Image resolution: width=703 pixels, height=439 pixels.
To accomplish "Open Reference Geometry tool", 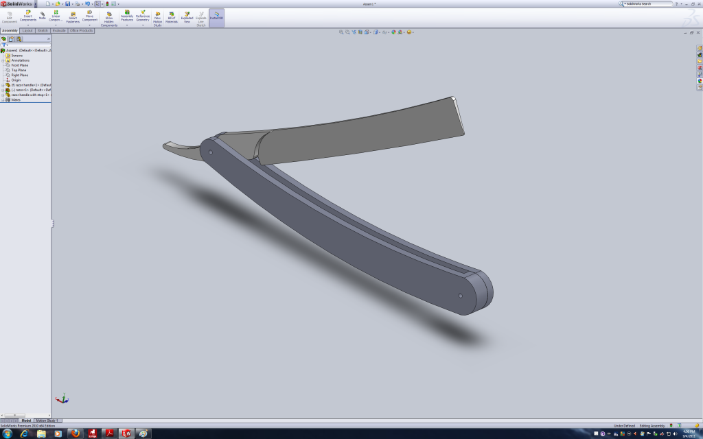I will tap(143, 16).
